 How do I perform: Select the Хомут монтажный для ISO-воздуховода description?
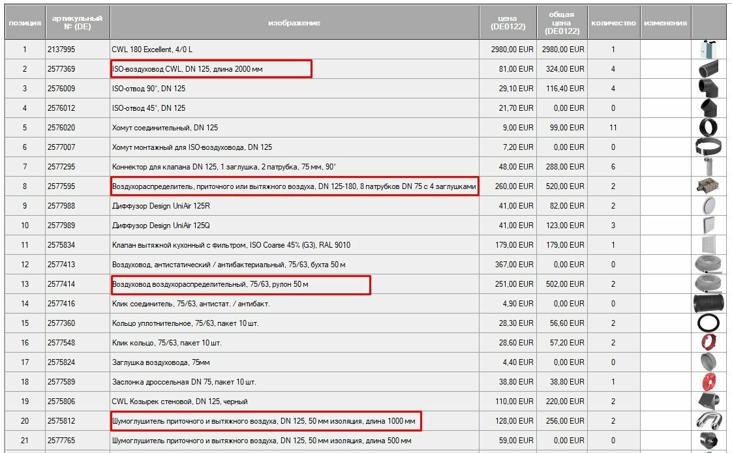[192, 147]
